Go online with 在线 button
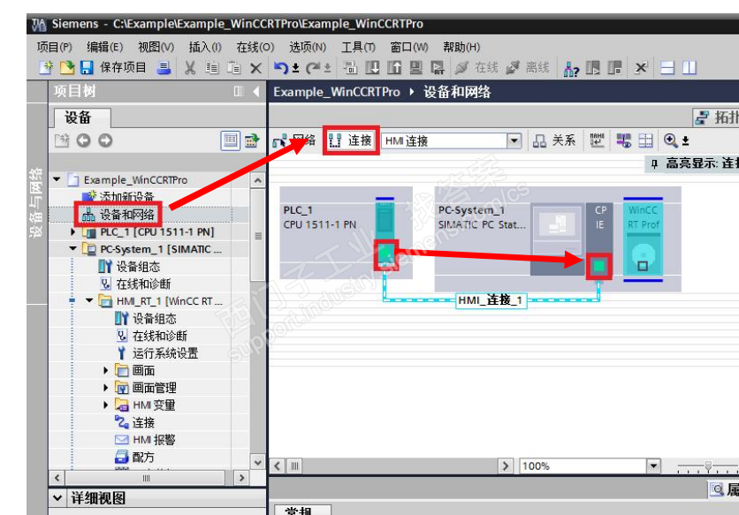Viewport: 739px width, 515px height. (477, 68)
